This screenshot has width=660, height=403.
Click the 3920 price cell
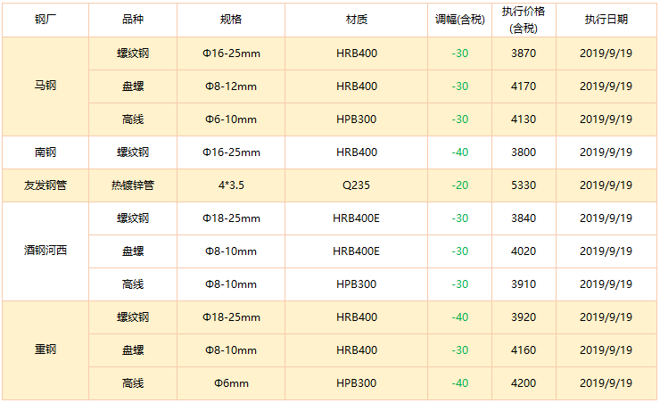pyautogui.click(x=524, y=317)
